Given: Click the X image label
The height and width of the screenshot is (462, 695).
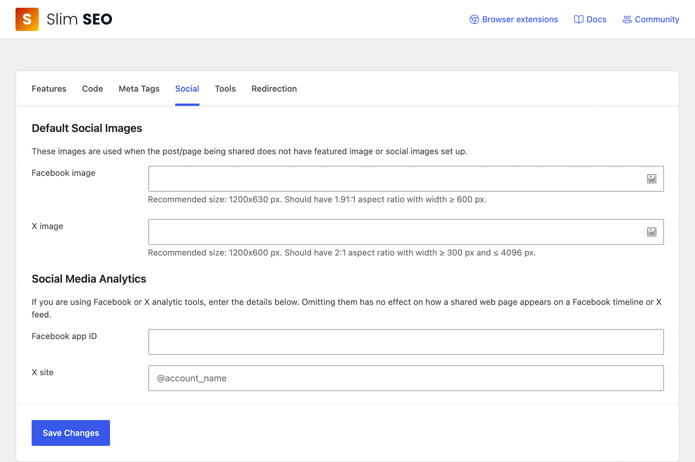Looking at the screenshot, I should (47, 226).
